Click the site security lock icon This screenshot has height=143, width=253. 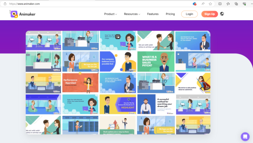(5, 4)
